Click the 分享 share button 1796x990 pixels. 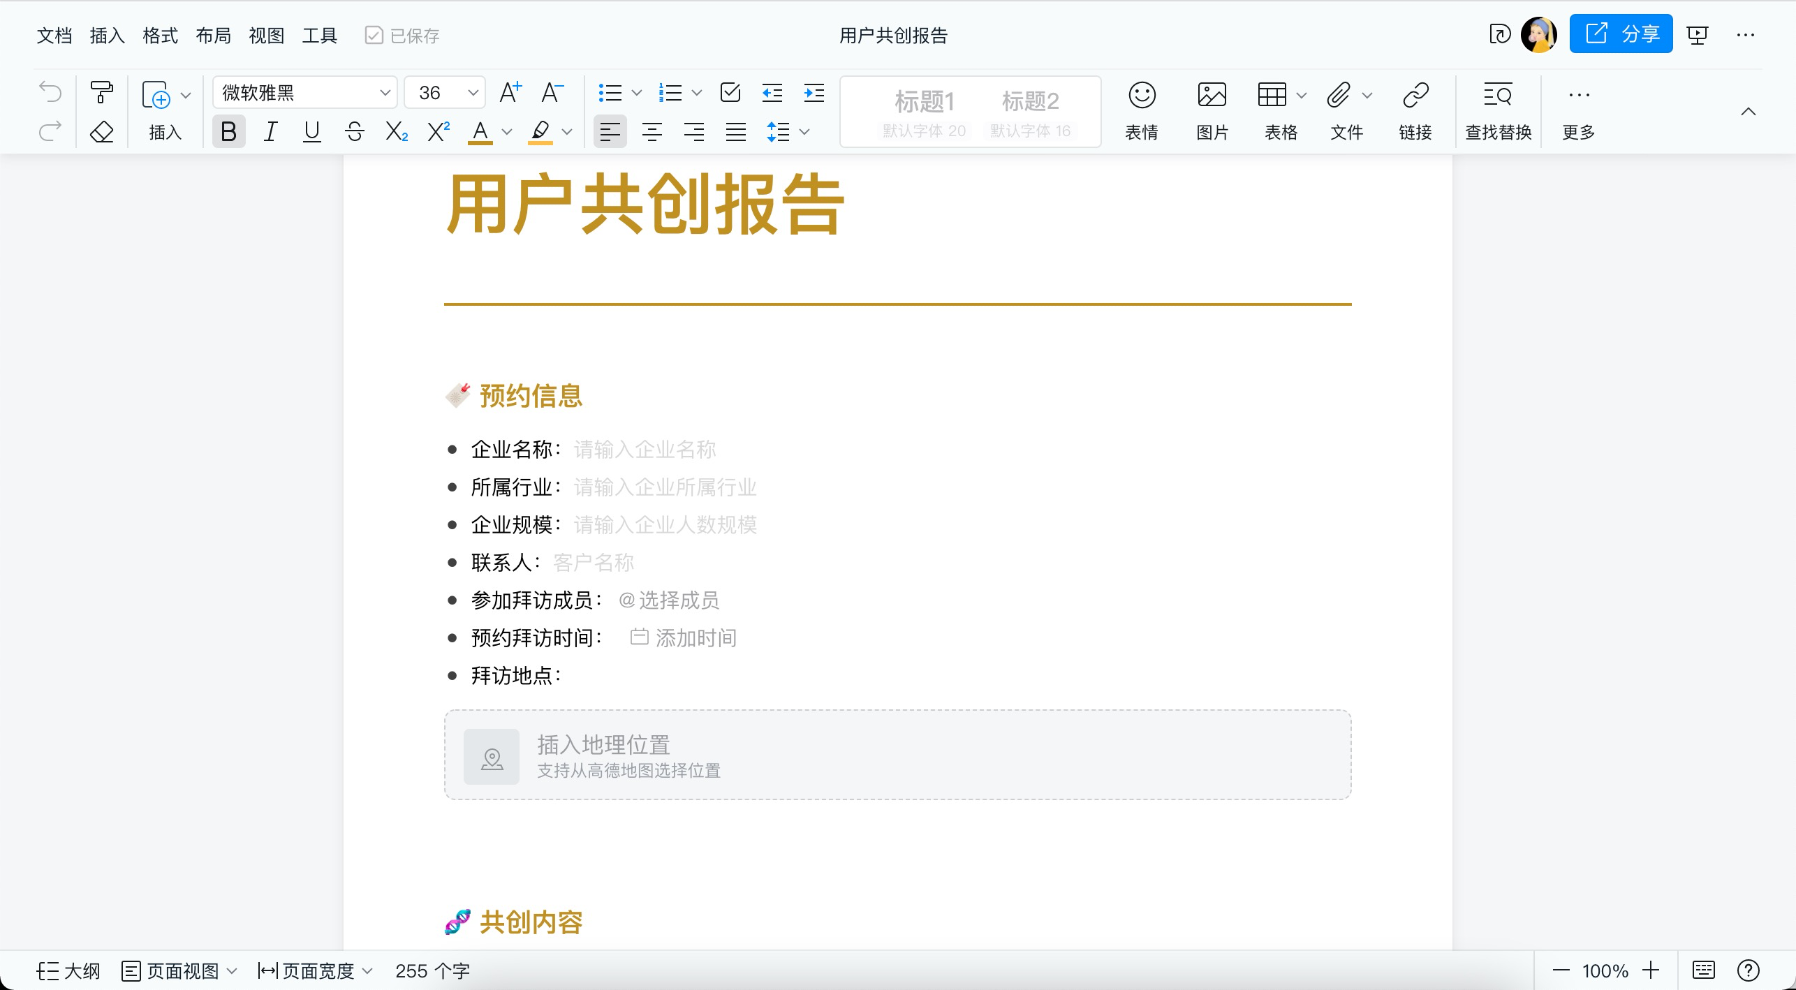coord(1621,33)
